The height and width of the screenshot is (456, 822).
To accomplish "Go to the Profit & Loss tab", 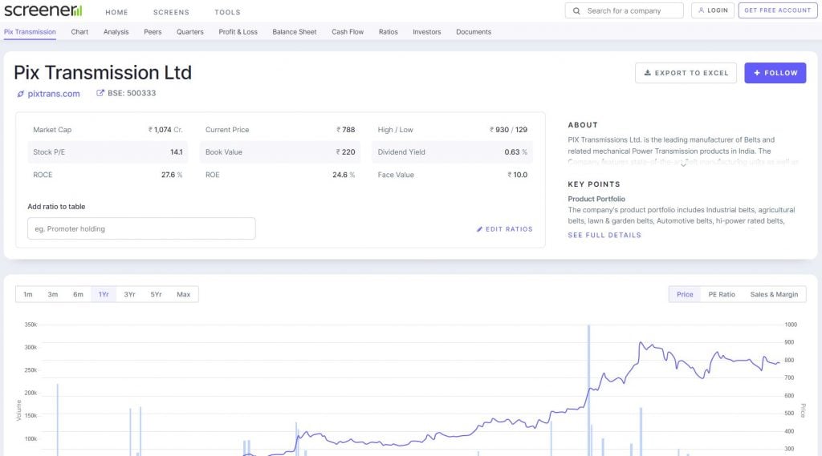I will coord(238,32).
